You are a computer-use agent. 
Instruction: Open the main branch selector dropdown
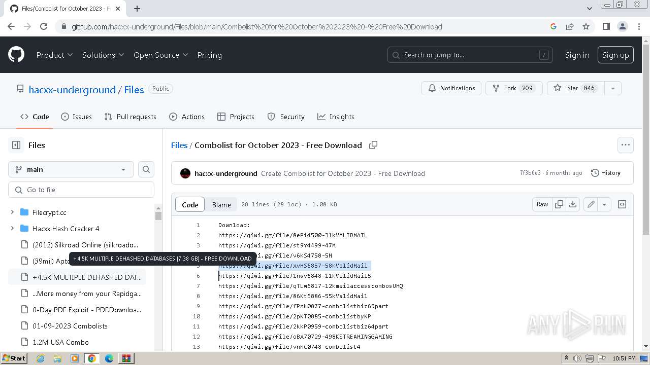pos(71,169)
